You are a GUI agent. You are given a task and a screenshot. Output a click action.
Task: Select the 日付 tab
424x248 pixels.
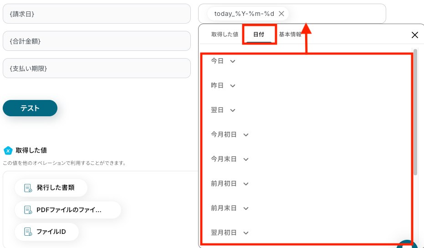(x=259, y=35)
